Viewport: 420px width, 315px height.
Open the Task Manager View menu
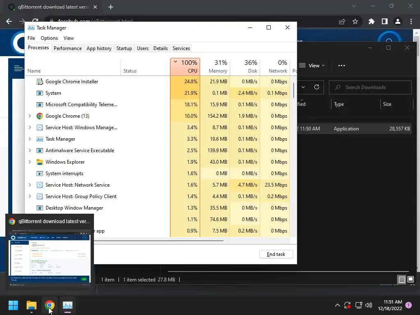[68, 38]
